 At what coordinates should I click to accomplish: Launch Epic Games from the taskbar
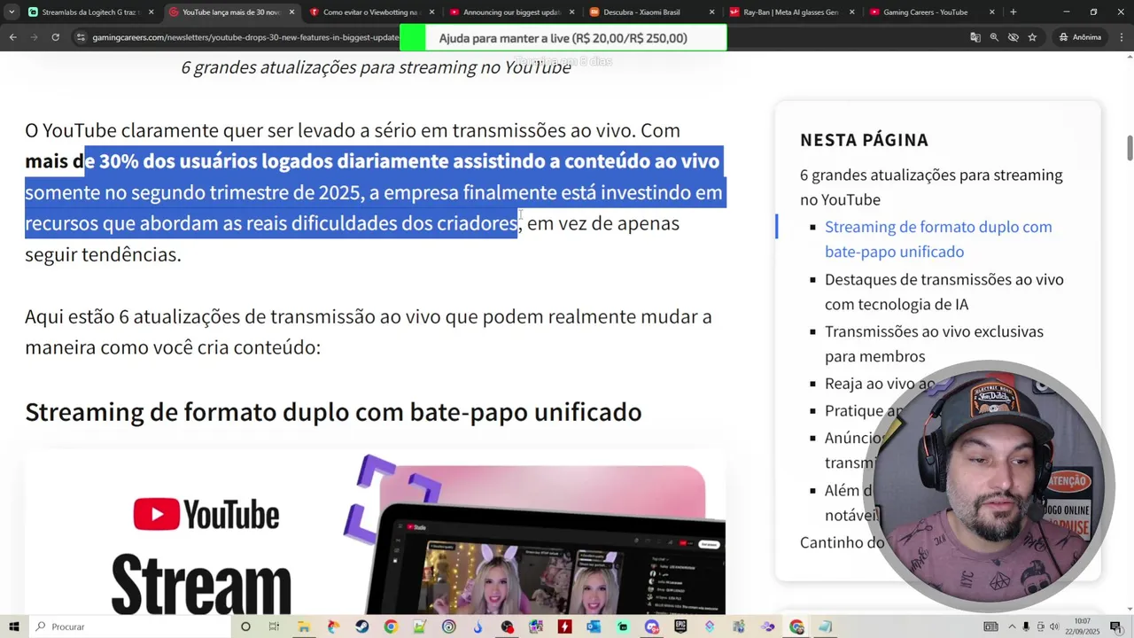pyautogui.click(x=680, y=626)
